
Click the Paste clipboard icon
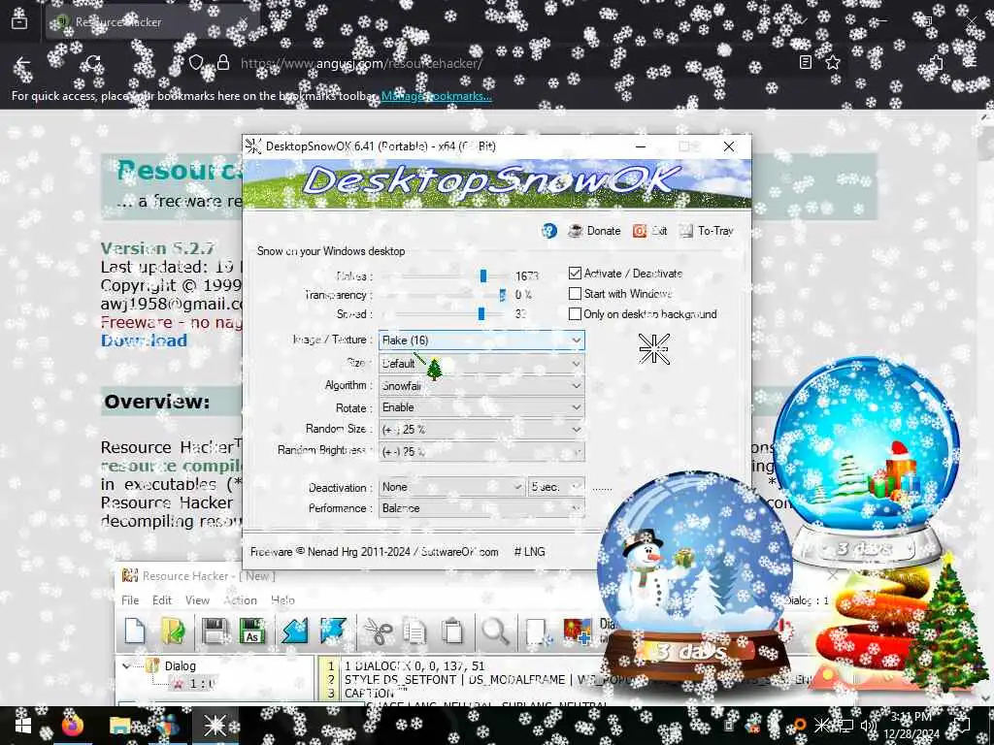tap(452, 632)
